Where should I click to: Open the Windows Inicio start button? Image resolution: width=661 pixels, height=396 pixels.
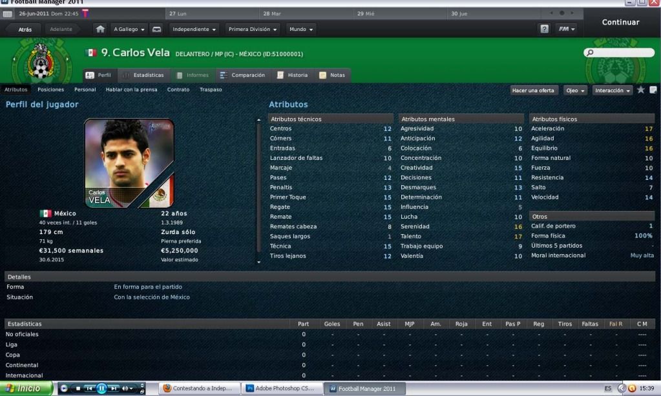point(26,388)
